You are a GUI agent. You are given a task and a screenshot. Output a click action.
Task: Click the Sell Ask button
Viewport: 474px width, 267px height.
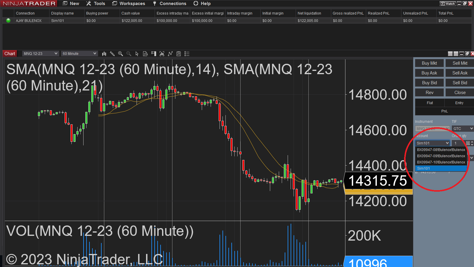[460, 73]
